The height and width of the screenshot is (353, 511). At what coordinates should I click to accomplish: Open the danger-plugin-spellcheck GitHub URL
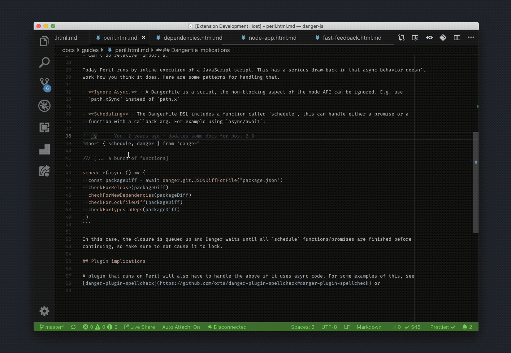point(264,283)
